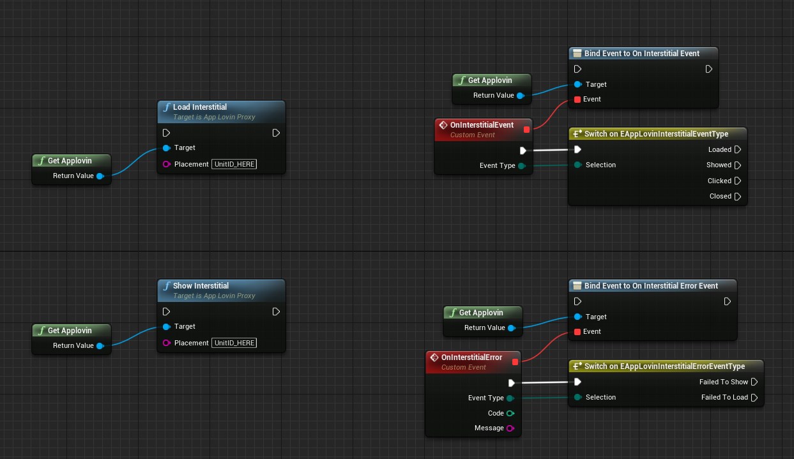Screen dimensions: 794x459
Task: Click Target pin on Bind Event to On Interstitial Error Event
Action: 577,317
